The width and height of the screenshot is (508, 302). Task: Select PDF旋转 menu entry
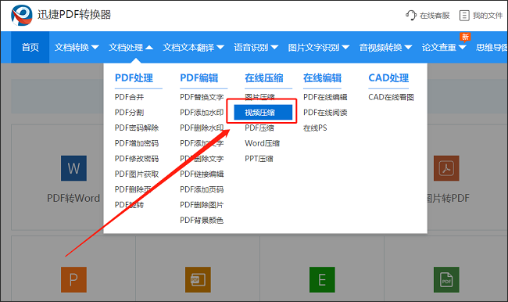[129, 205]
